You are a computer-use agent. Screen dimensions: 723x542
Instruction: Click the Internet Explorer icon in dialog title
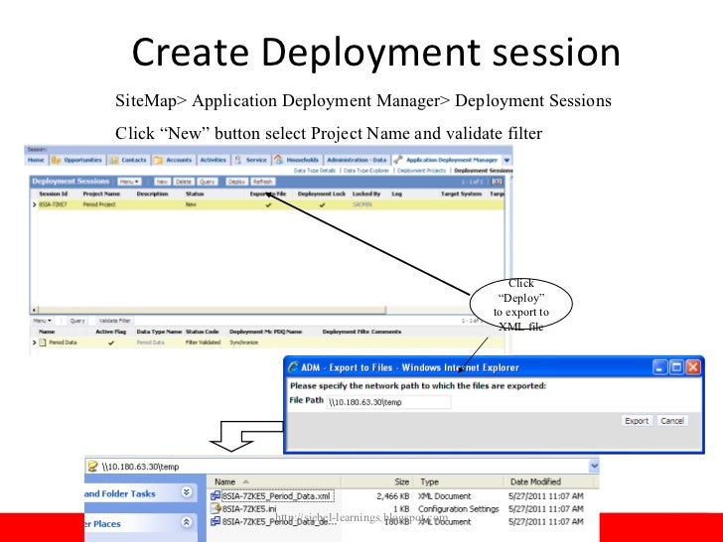pyautogui.click(x=293, y=367)
